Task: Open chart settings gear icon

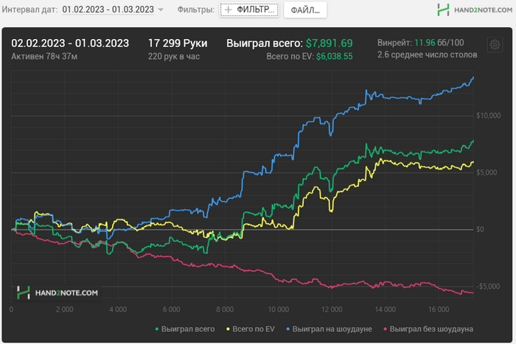Action: pyautogui.click(x=495, y=44)
